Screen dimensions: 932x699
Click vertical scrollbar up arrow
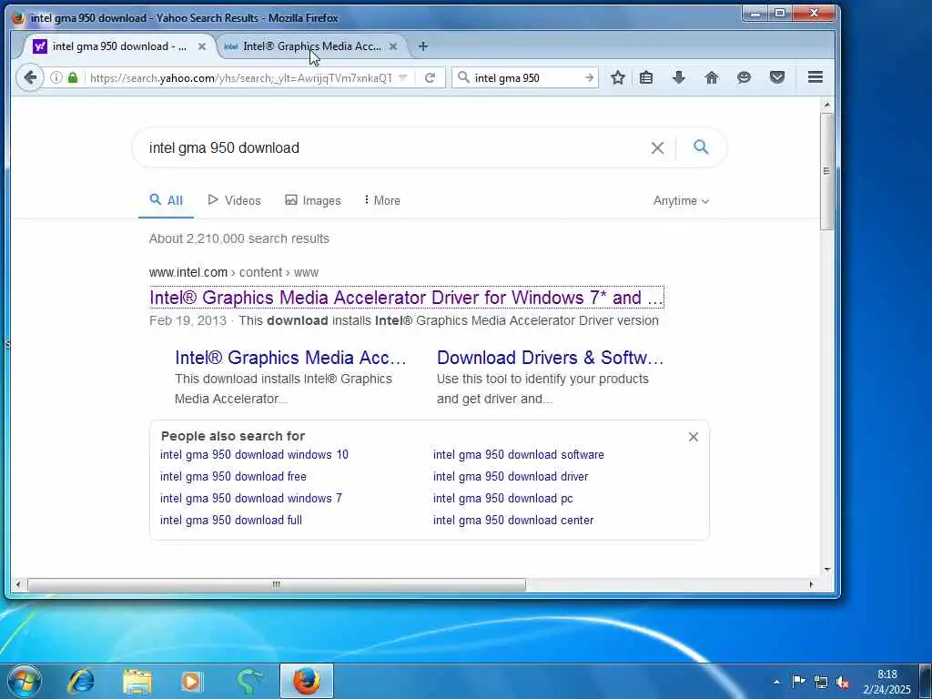(x=826, y=106)
